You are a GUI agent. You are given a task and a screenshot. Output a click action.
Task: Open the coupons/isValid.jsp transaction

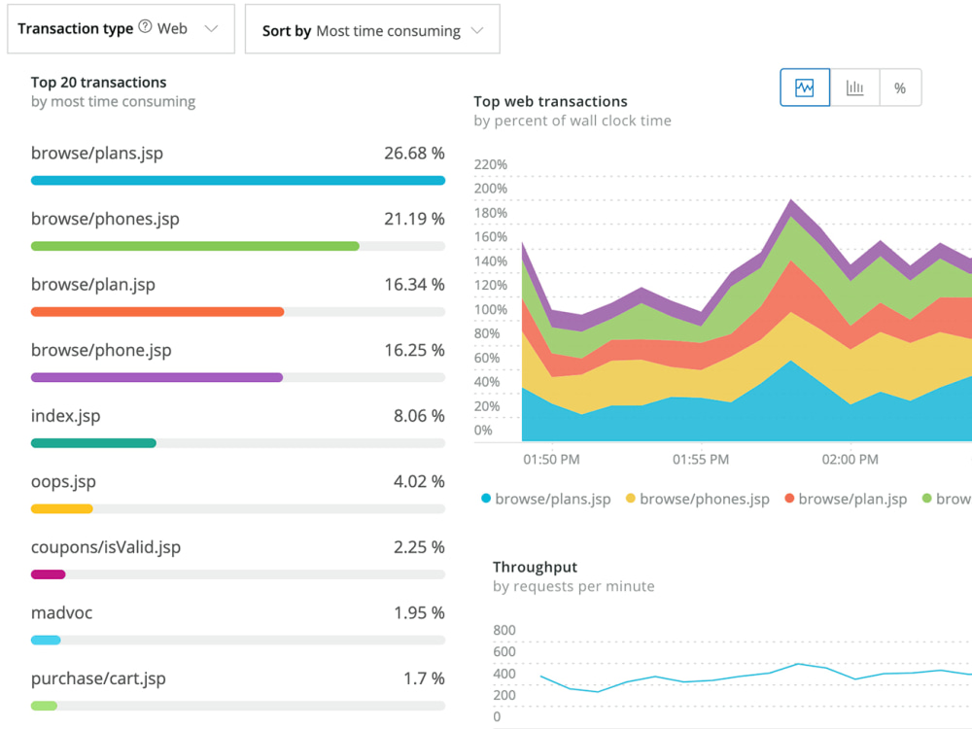pyautogui.click(x=106, y=547)
